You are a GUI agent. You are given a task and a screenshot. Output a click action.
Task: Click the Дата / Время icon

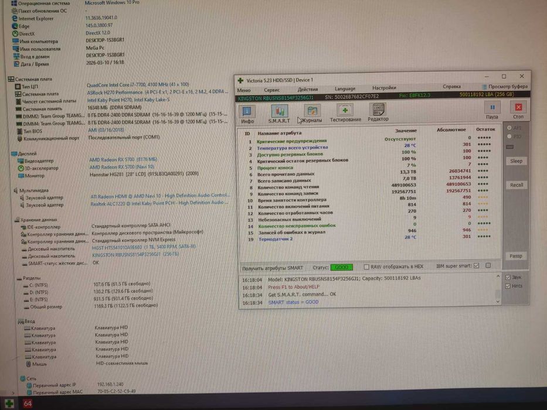pos(16,64)
